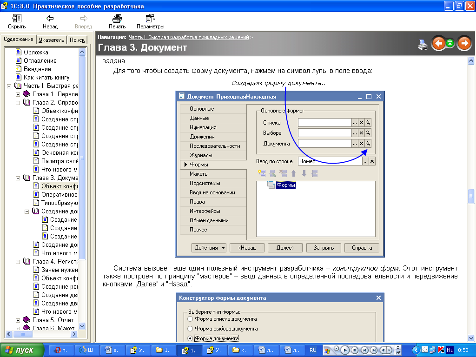The height and width of the screenshot is (357, 476).
Task: Click the Windows 'пуск' Start button
Action: [22, 350]
